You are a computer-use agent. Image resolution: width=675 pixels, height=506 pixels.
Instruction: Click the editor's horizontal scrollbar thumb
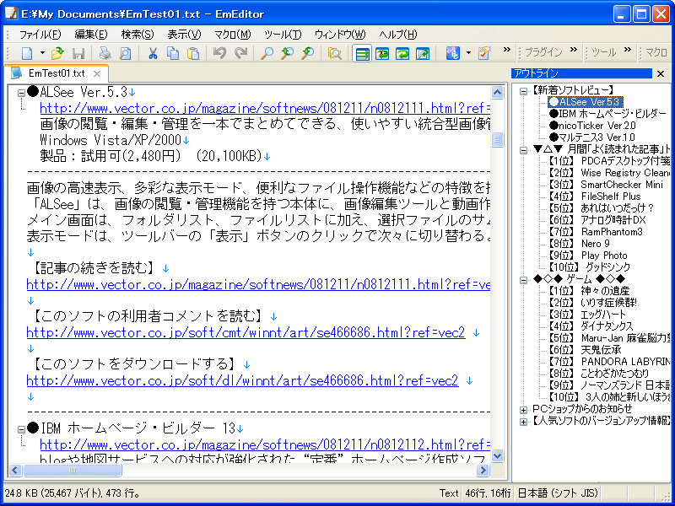tap(73, 471)
